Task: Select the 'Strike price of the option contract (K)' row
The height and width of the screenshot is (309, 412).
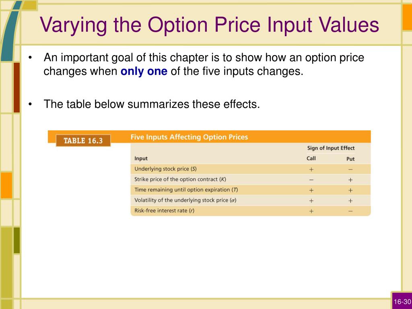Action: pyautogui.click(x=250, y=179)
